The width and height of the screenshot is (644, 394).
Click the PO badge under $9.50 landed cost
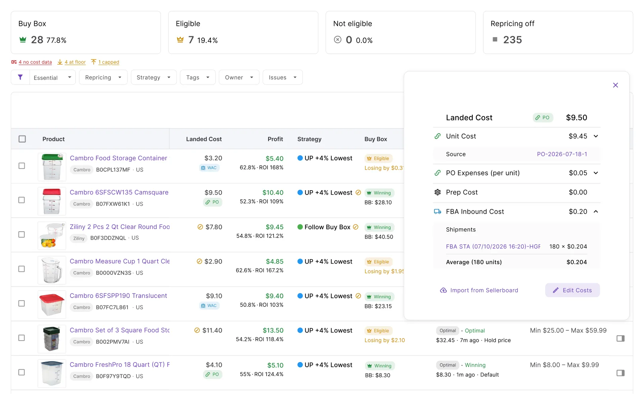(x=212, y=202)
